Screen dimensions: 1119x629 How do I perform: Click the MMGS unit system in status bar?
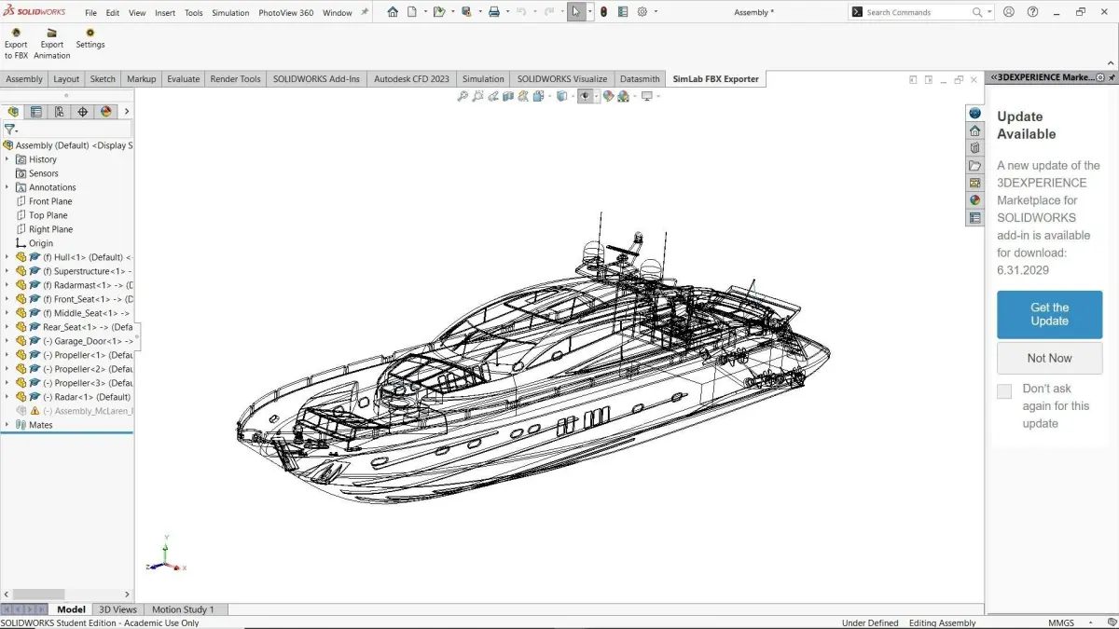[x=1061, y=622]
